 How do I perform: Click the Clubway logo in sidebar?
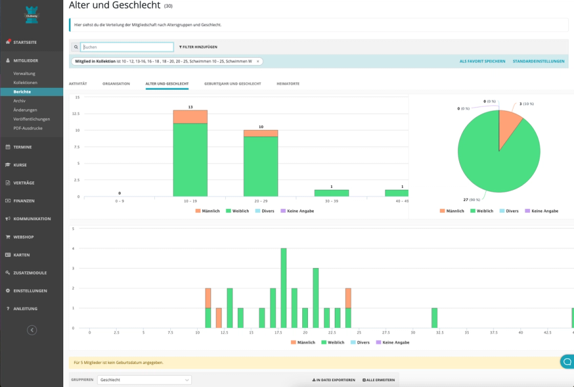coord(31,14)
